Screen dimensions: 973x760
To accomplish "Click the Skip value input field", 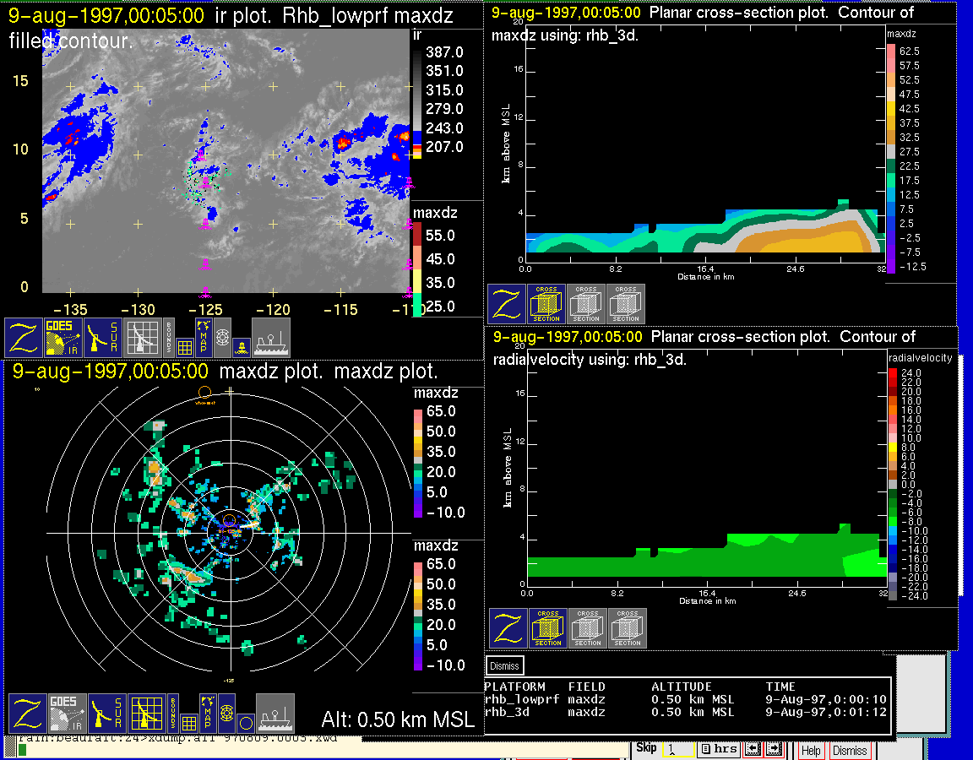I will (678, 749).
